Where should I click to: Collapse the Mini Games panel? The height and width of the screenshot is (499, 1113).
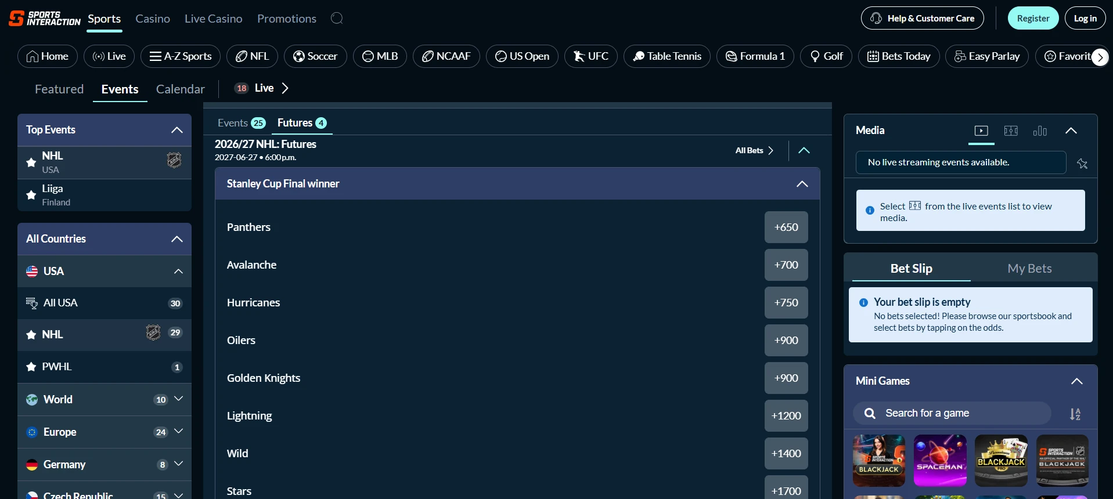[1077, 381]
